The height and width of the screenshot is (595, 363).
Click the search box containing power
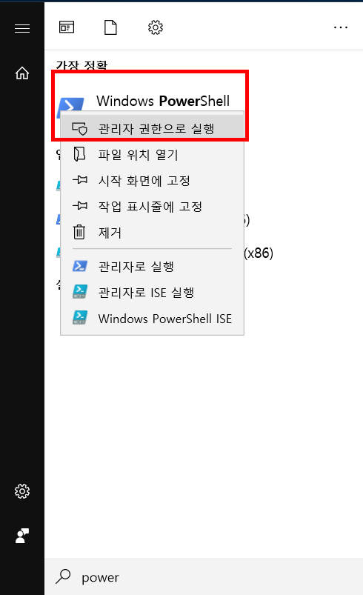pyautogui.click(x=204, y=576)
